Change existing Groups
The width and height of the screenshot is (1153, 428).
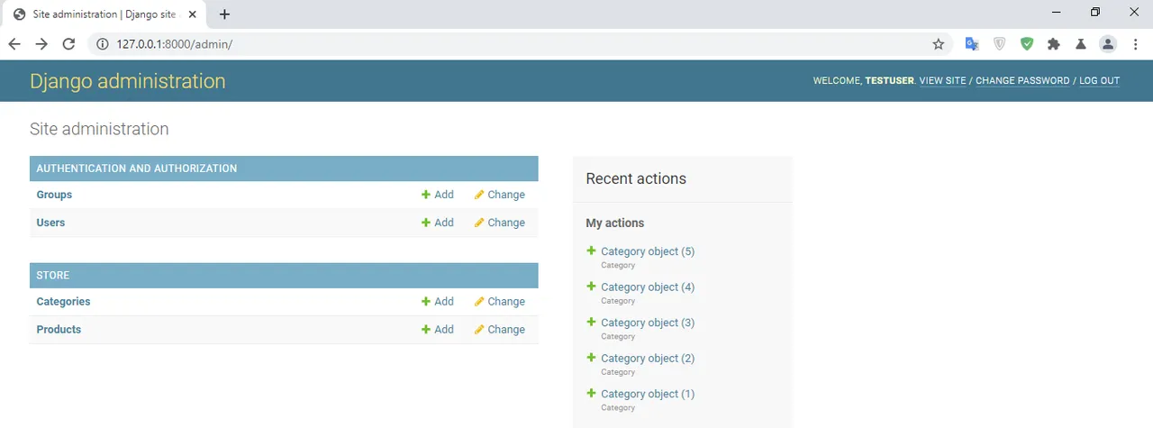click(500, 195)
